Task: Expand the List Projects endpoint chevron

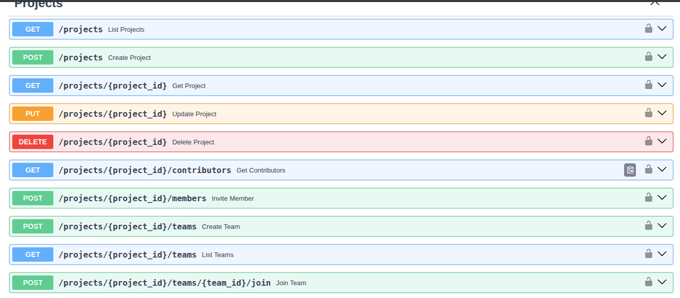Action: tap(662, 29)
